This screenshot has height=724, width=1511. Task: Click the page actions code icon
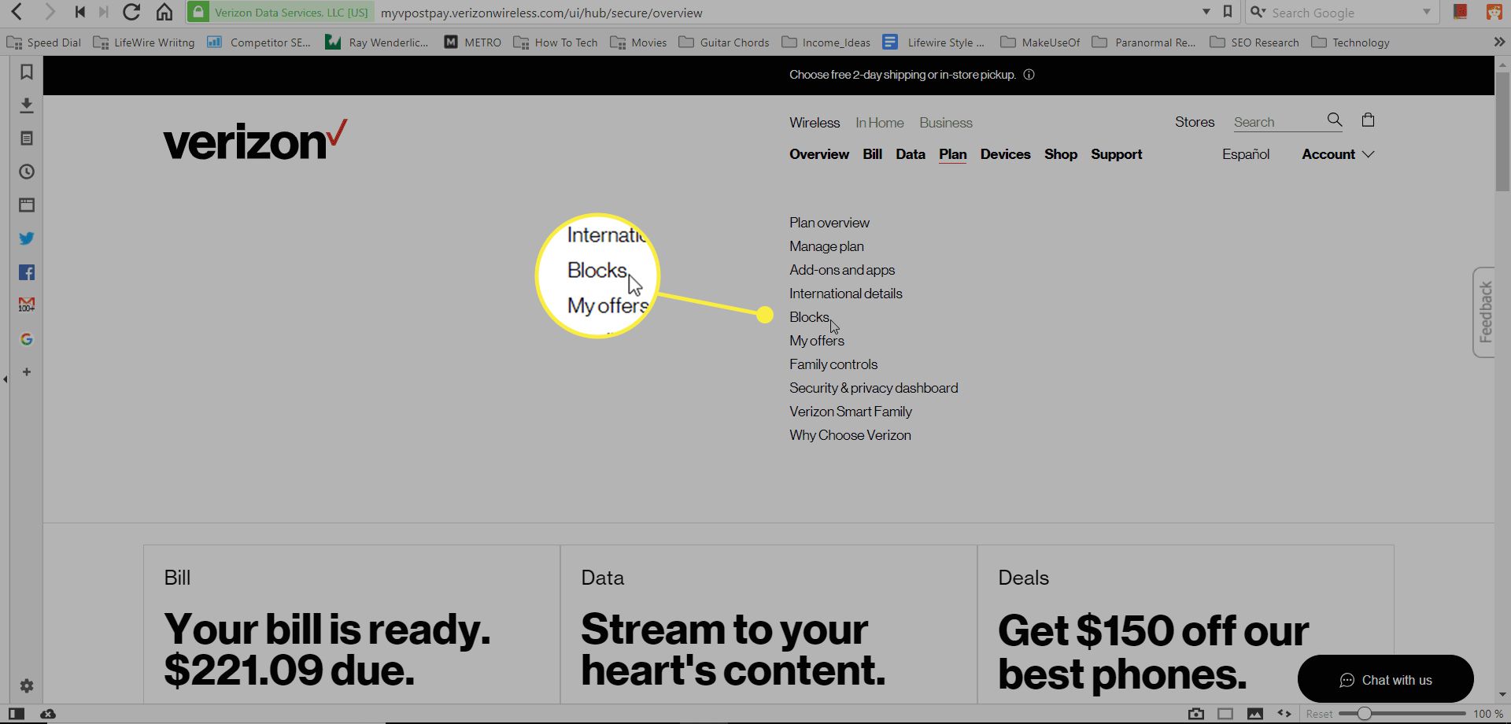(1284, 714)
